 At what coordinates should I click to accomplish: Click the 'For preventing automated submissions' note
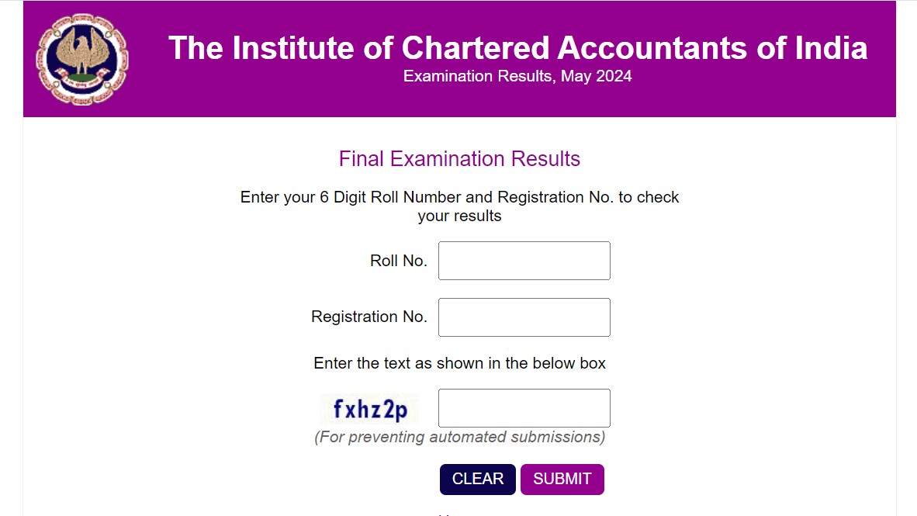459,437
